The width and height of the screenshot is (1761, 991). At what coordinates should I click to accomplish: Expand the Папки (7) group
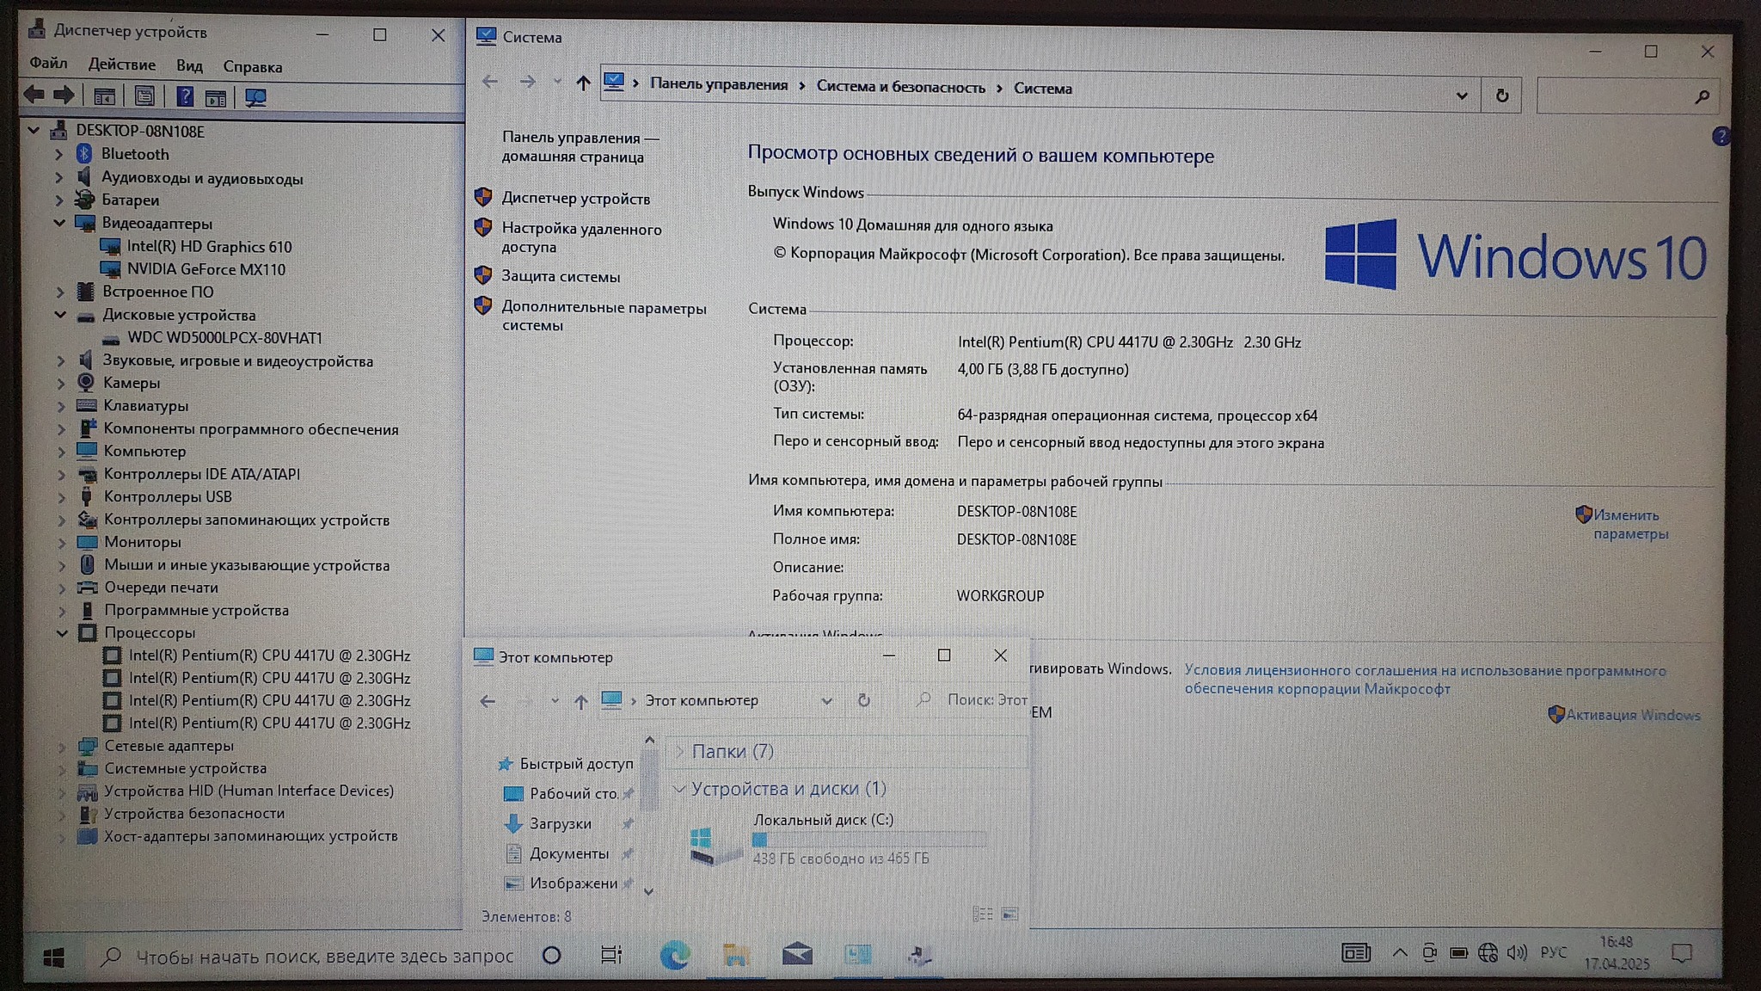click(679, 751)
